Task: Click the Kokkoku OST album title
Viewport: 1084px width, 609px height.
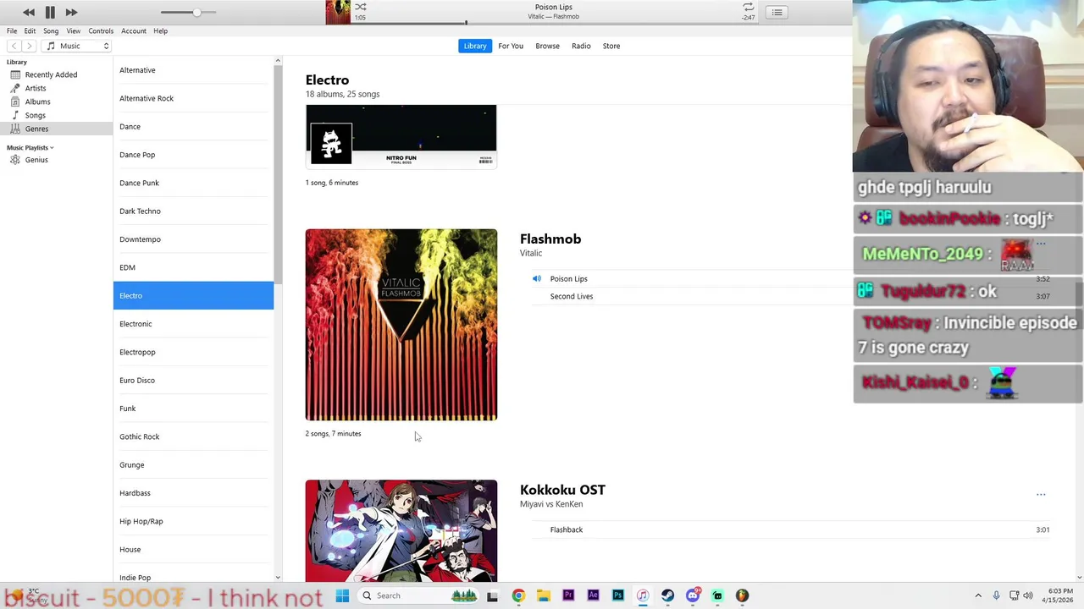Action: coord(562,490)
